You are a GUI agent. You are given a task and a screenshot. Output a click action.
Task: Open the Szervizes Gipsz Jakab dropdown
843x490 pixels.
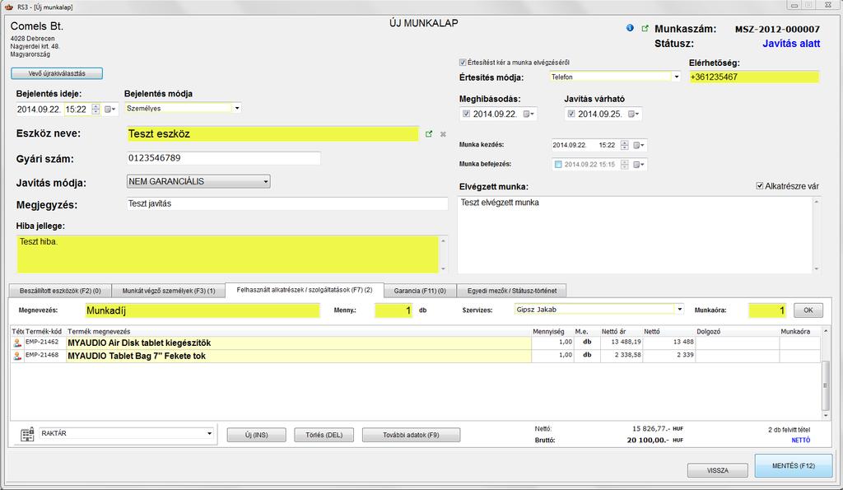point(679,310)
